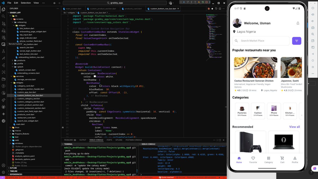Image resolution: width=318 pixels, height=179 pixels.
Task: Expand the DEPENDENCIES section
Action: coord(15,174)
